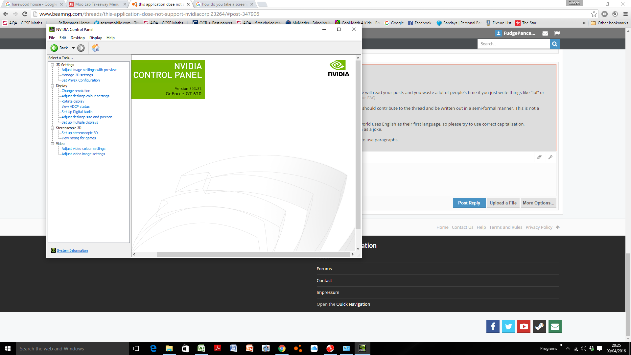Click the editor wrench icon
This screenshot has width=631, height=355.
pyautogui.click(x=550, y=157)
